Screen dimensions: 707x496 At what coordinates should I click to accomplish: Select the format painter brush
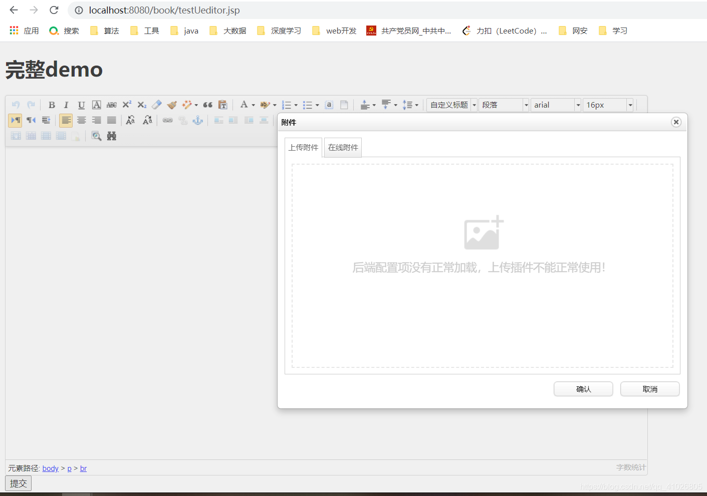(172, 105)
